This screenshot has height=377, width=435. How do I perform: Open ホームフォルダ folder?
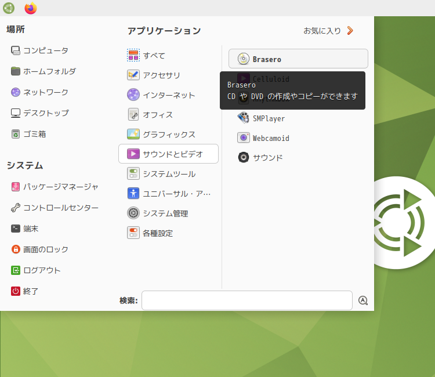point(43,71)
